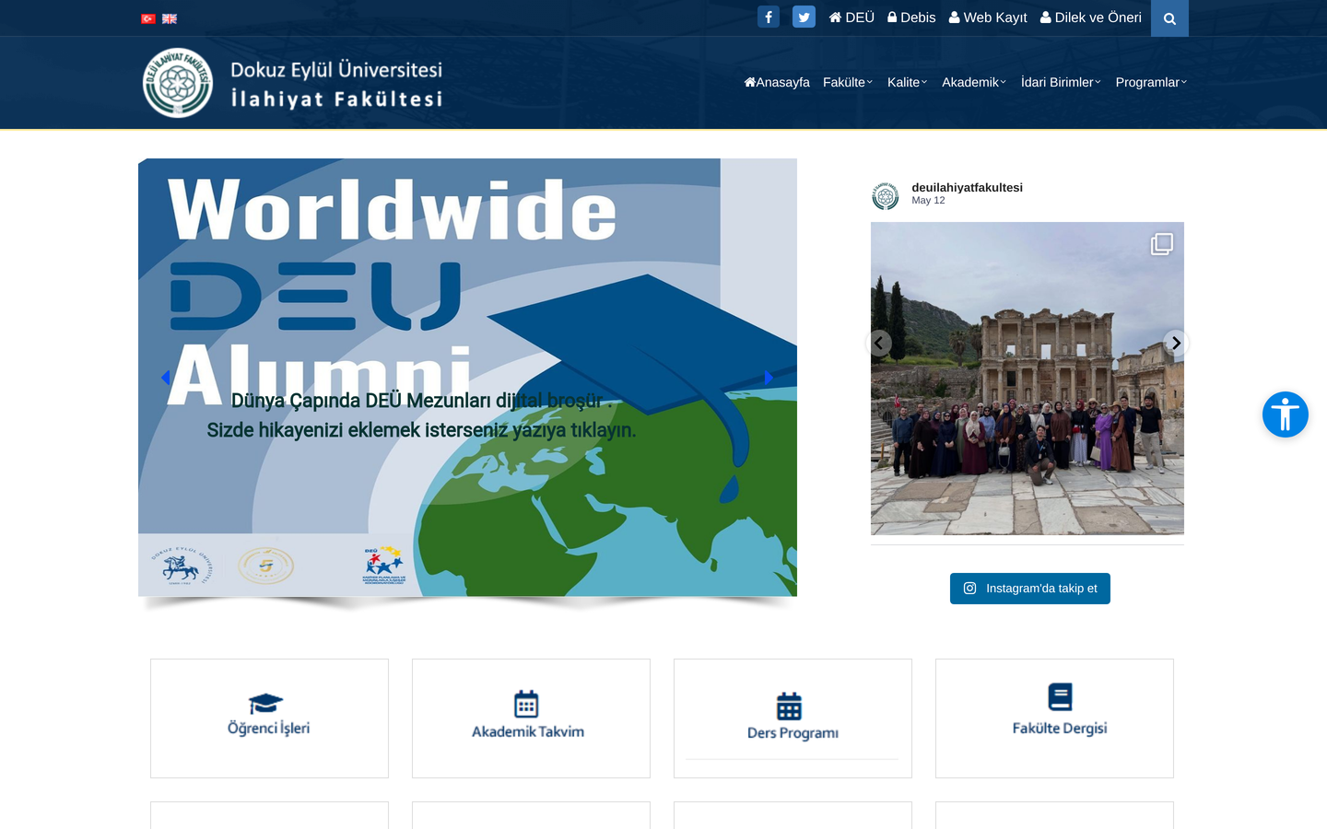
Task: Click the May 12 post date
Action: click(928, 200)
